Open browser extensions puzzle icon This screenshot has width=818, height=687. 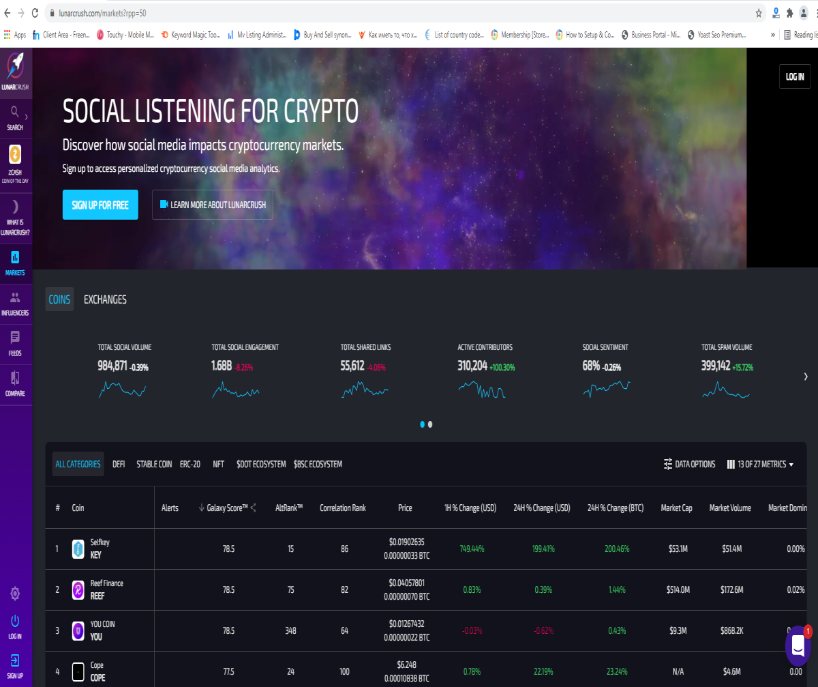click(x=789, y=13)
